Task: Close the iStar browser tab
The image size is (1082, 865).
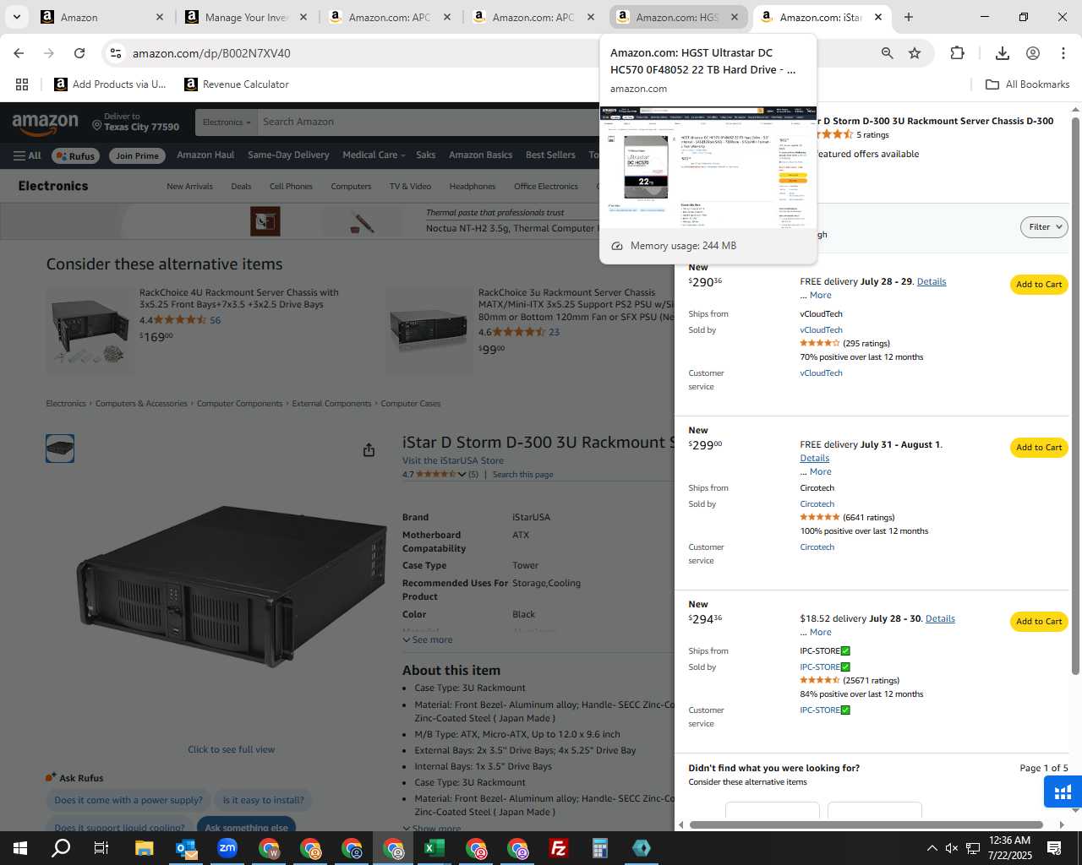Action: pyautogui.click(x=877, y=17)
